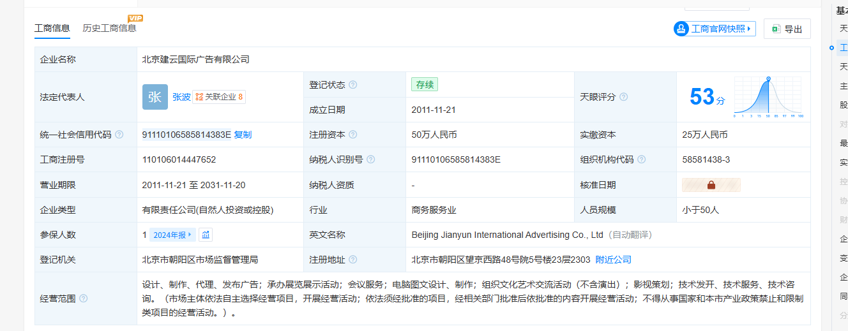Click help icon next to 注册资本
The image size is (848, 331).
[x=353, y=135]
